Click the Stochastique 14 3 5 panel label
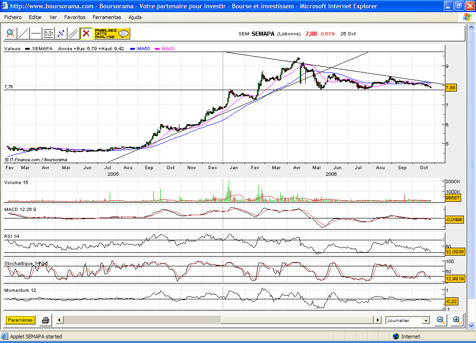Viewport: 476px width, 343px height. pos(26,264)
